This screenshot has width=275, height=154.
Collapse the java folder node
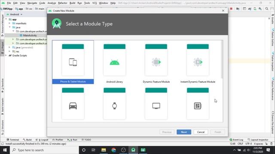(9, 27)
